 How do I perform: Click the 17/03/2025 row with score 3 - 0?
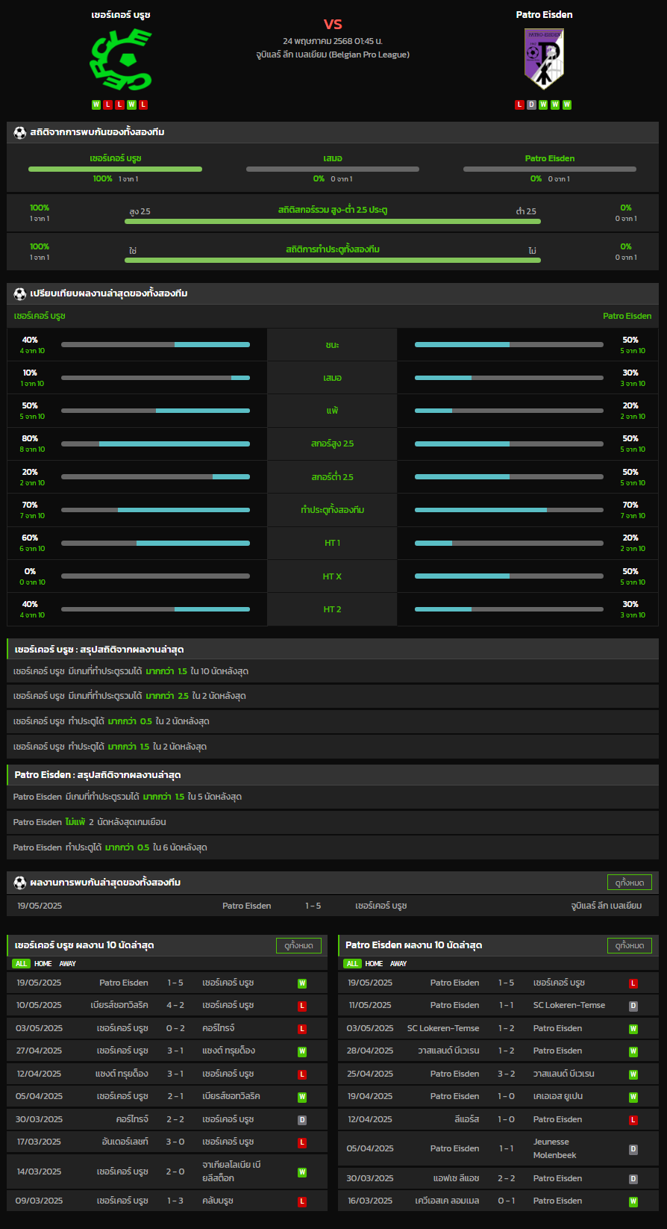(167, 1142)
